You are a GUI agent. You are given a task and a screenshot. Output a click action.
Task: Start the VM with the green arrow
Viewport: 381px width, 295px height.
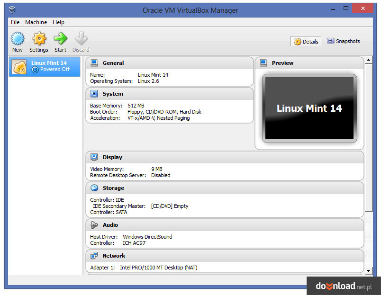(x=60, y=38)
